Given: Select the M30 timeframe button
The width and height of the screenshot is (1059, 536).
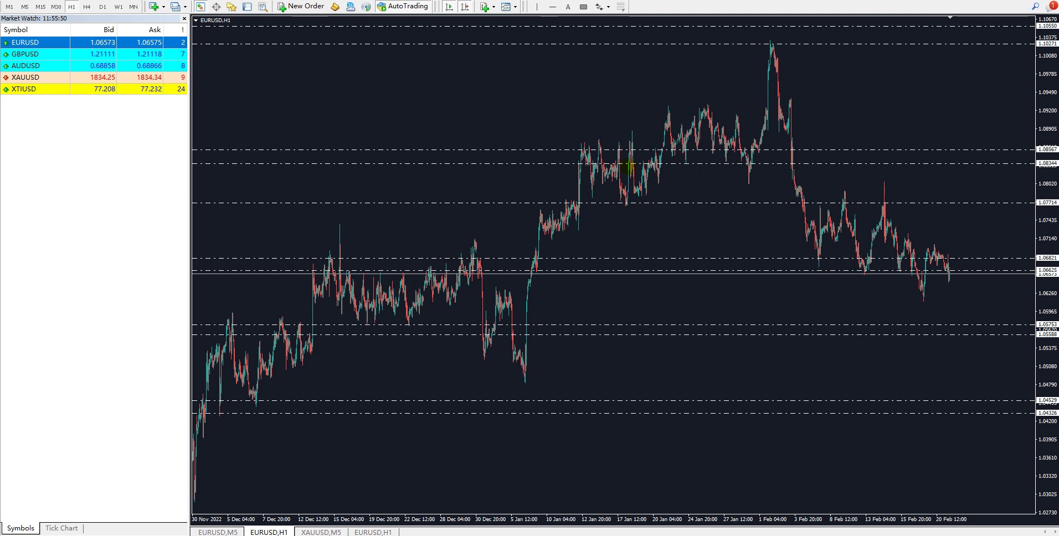Looking at the screenshot, I should click(56, 7).
